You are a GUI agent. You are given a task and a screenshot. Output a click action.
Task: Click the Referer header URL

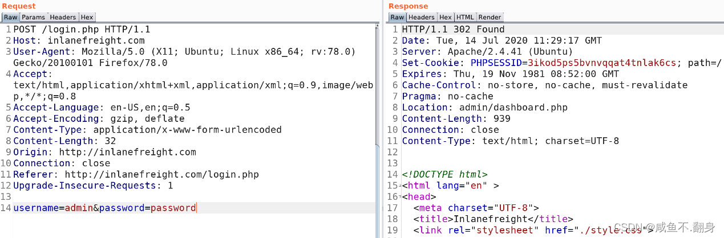[x=161, y=174]
